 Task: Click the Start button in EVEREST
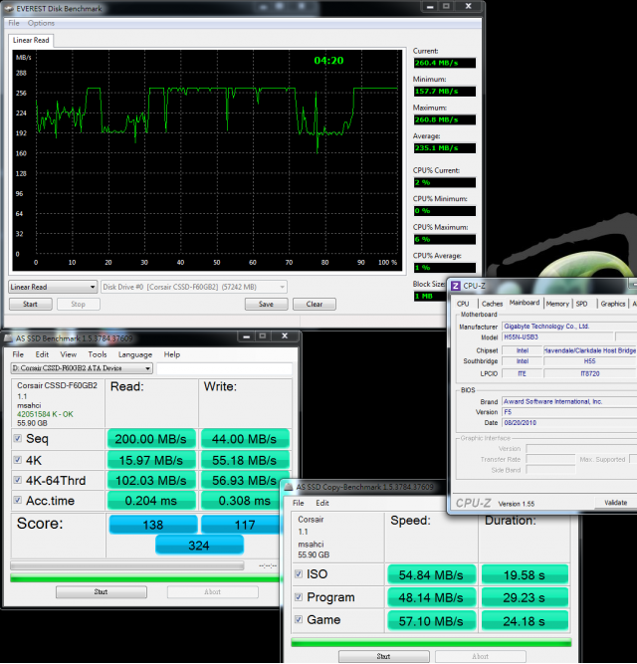point(31,304)
